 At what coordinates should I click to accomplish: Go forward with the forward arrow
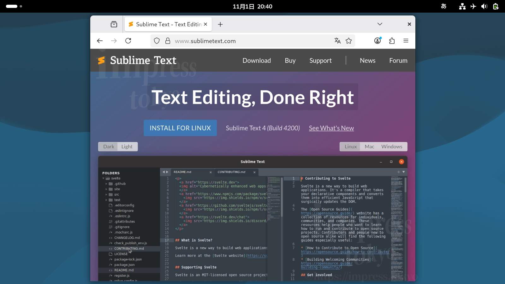[x=114, y=41]
